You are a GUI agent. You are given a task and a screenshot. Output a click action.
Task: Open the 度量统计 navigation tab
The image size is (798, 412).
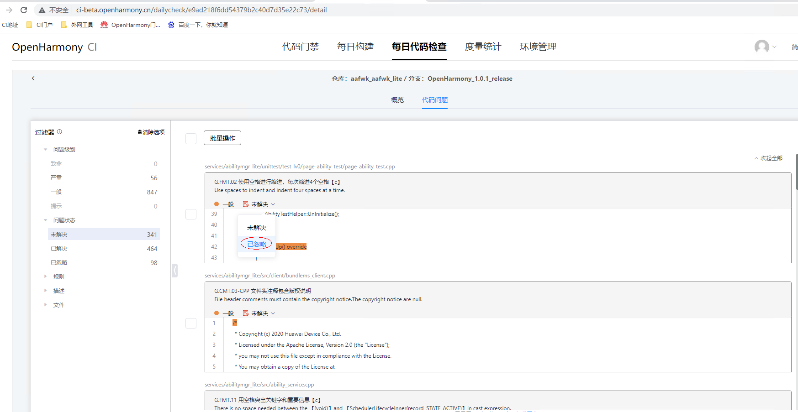coord(483,47)
